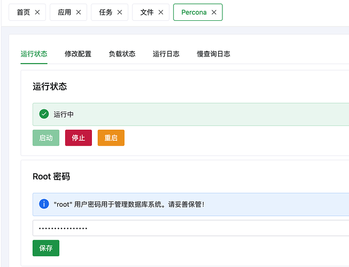Close the 文件 tab with the X icon
Image resolution: width=349 pixels, height=267 pixels.
point(161,12)
